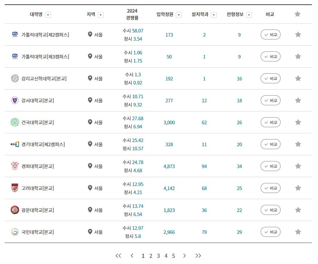Toggle 비교 for 광운대학교[본교]

271,210
